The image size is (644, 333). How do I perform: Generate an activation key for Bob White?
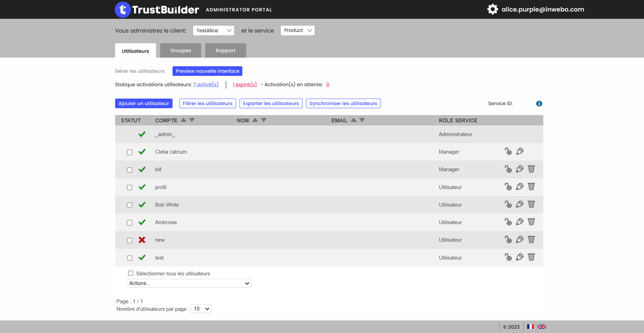[508, 204]
